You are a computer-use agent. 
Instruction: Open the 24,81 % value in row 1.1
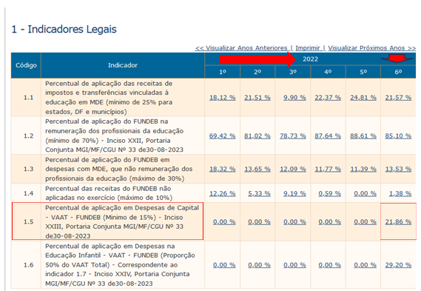click(x=363, y=98)
